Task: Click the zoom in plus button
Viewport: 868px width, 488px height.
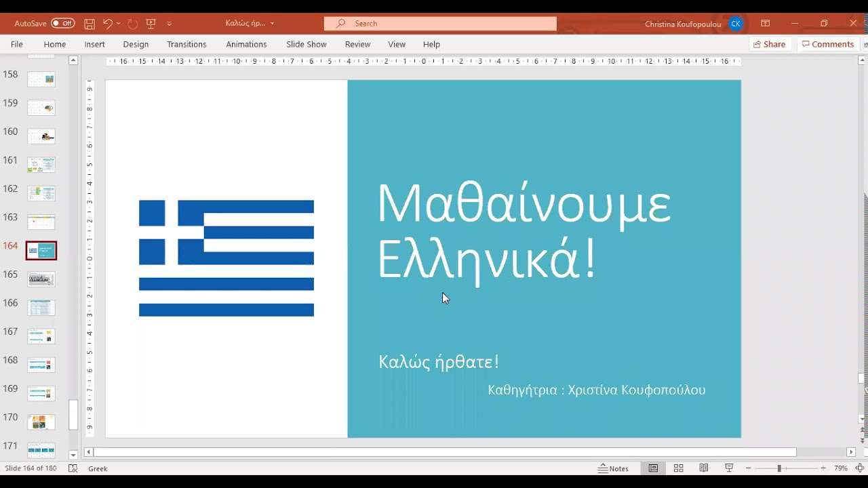Action: [x=823, y=468]
